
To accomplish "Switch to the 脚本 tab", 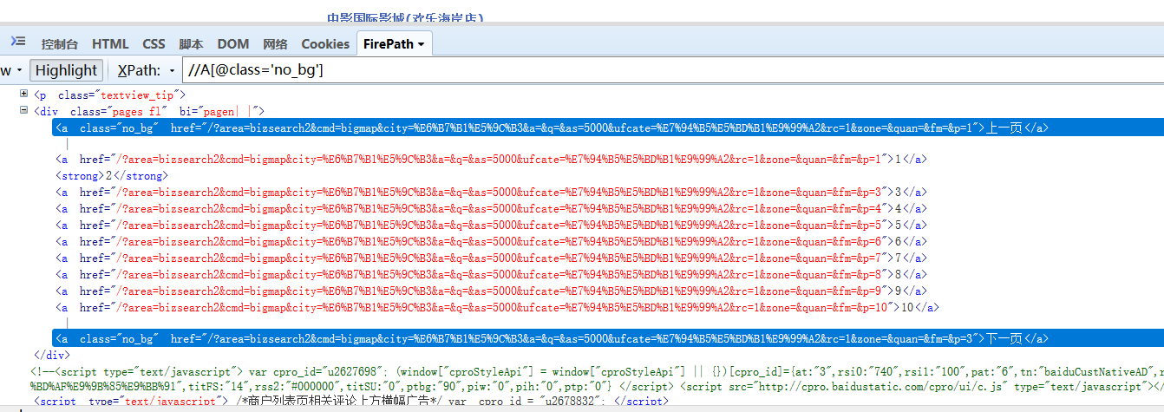I will coord(191,44).
